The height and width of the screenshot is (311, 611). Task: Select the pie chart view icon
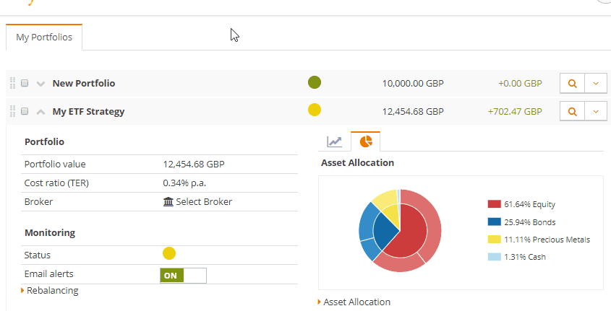(365, 141)
